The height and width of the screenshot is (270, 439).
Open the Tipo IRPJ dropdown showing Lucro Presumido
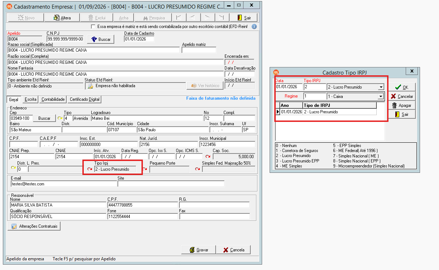[381, 87]
